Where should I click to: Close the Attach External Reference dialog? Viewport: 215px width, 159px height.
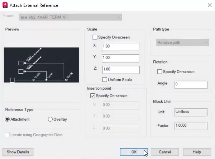[209, 5]
